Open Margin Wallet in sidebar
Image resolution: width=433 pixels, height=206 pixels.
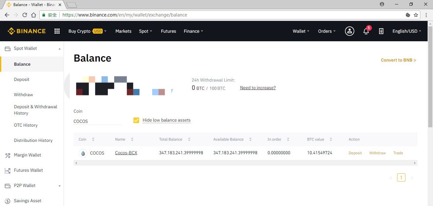pos(28,155)
